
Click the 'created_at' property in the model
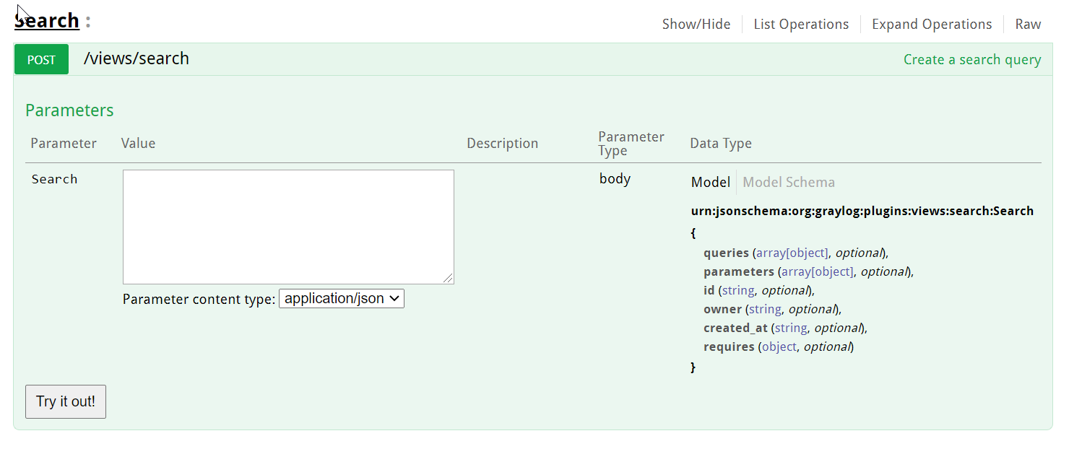[x=735, y=328]
